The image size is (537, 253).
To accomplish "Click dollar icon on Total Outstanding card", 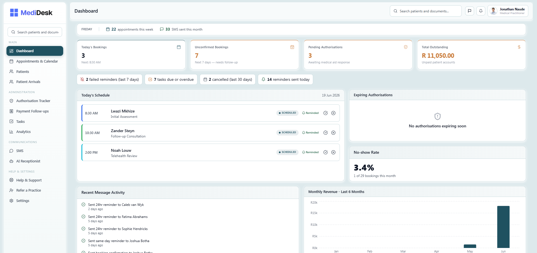I will pyautogui.click(x=519, y=47).
